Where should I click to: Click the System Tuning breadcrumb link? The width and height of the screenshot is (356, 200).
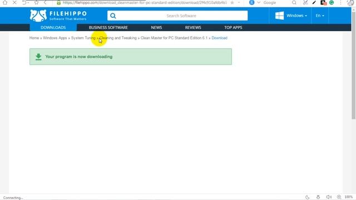pyautogui.click(x=83, y=38)
